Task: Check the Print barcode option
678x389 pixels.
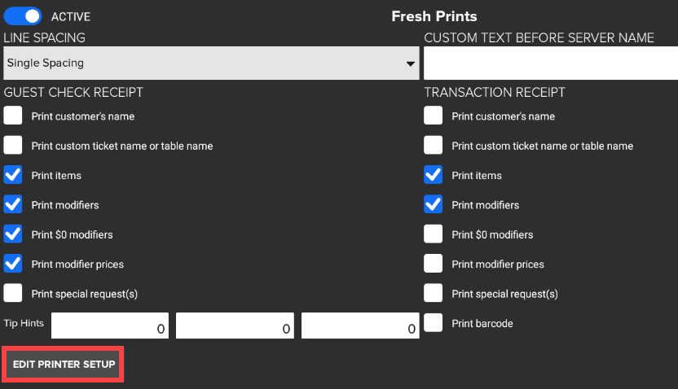Action: click(434, 323)
